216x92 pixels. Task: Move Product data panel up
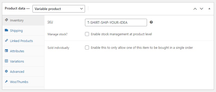coord(195,9)
